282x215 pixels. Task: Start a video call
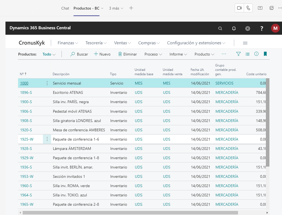coord(239,8)
